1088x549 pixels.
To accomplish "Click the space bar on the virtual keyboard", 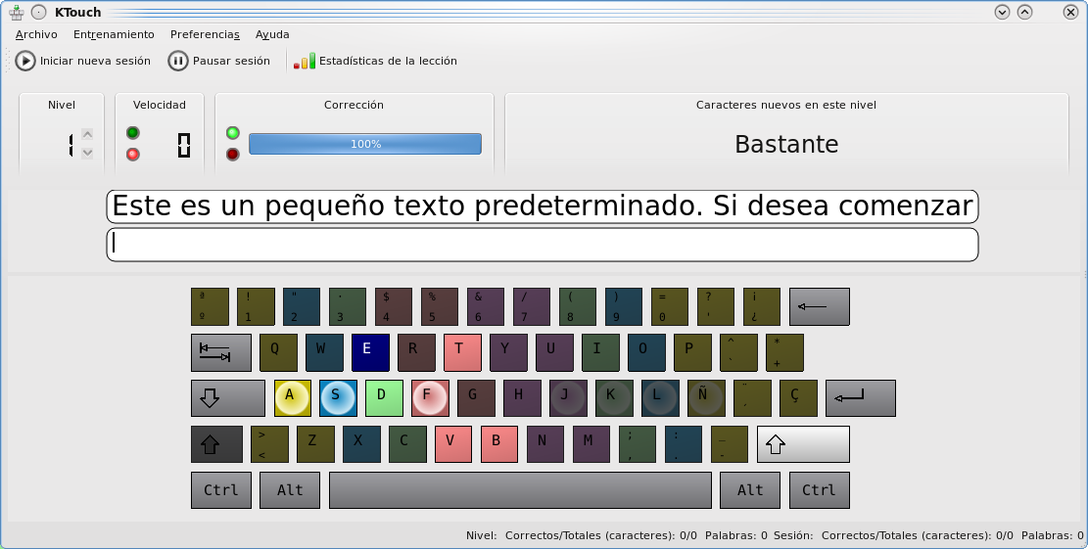I will point(520,490).
